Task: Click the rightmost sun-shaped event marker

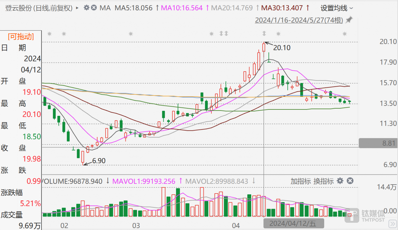Action: pos(344,34)
